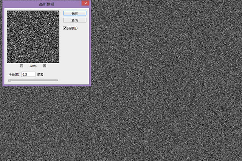This screenshot has height=161, width=242.
Task: Click the radius slider handle
Action: pos(9,80)
